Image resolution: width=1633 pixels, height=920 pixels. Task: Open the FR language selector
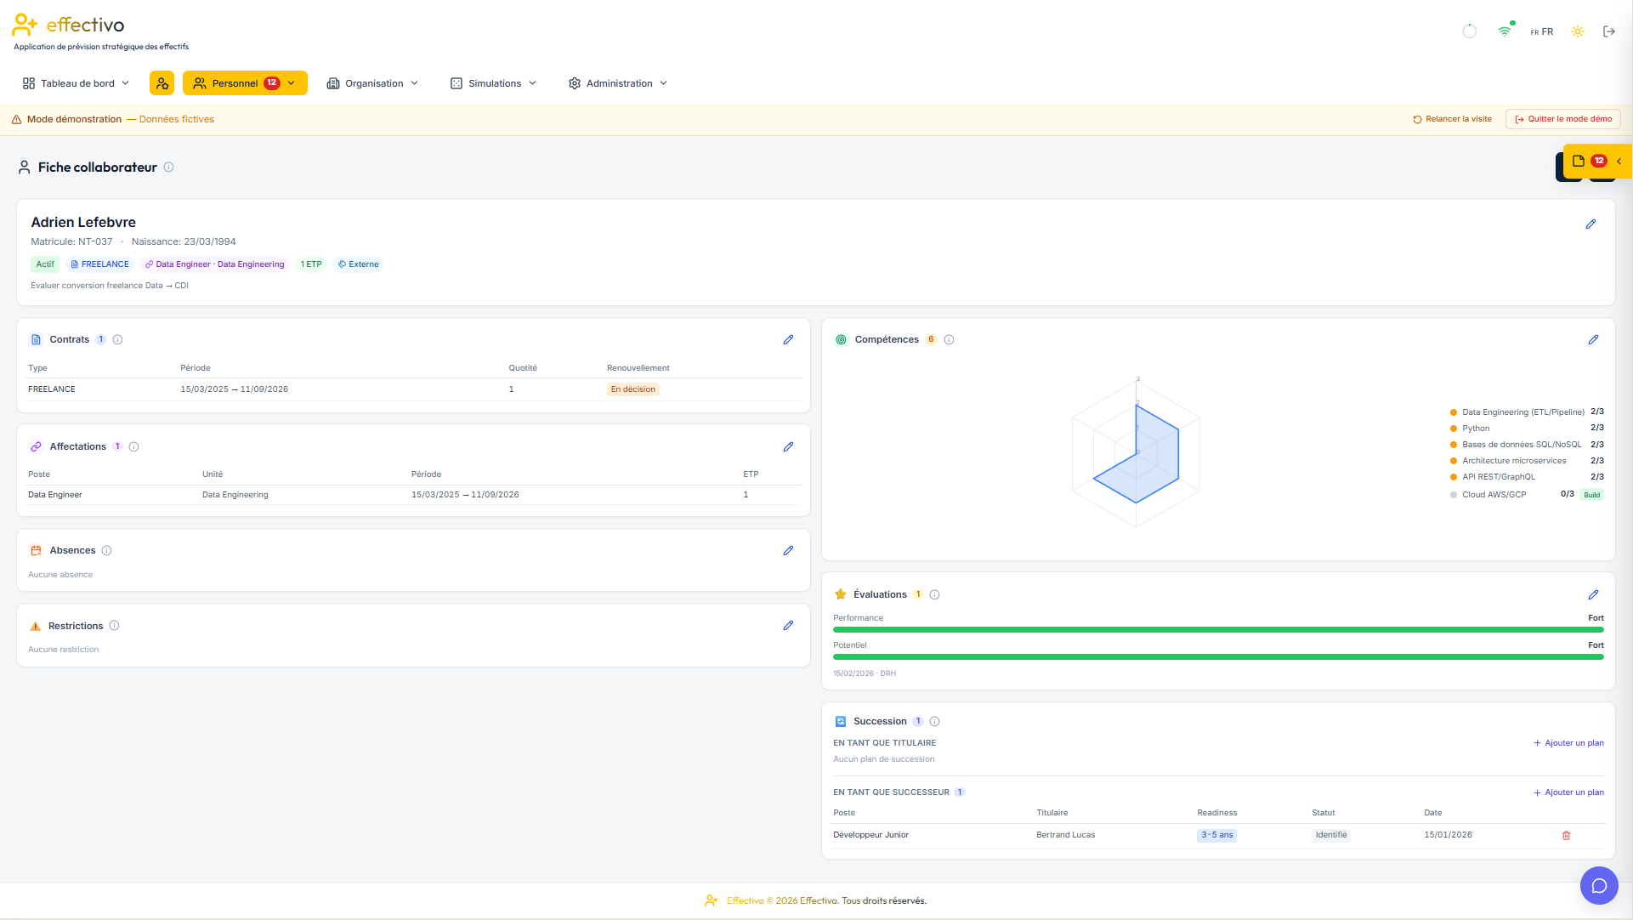click(1542, 31)
